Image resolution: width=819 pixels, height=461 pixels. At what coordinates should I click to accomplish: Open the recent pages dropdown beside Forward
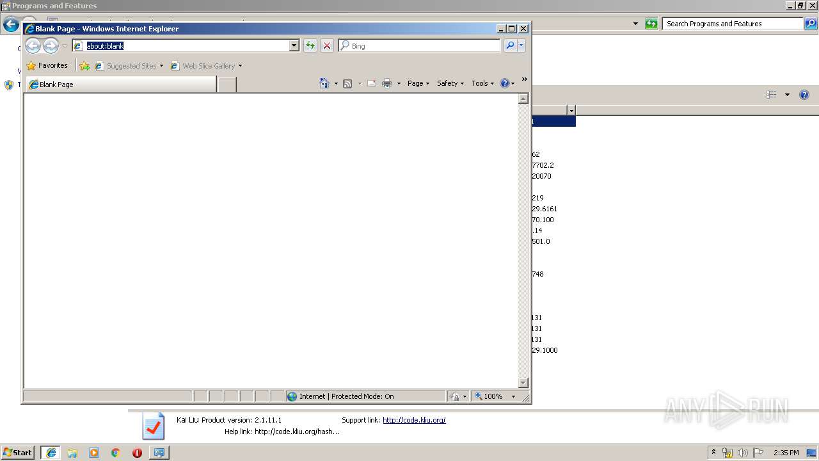click(65, 46)
